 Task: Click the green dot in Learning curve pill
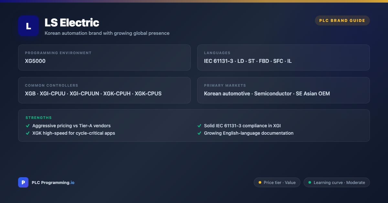click(310, 182)
